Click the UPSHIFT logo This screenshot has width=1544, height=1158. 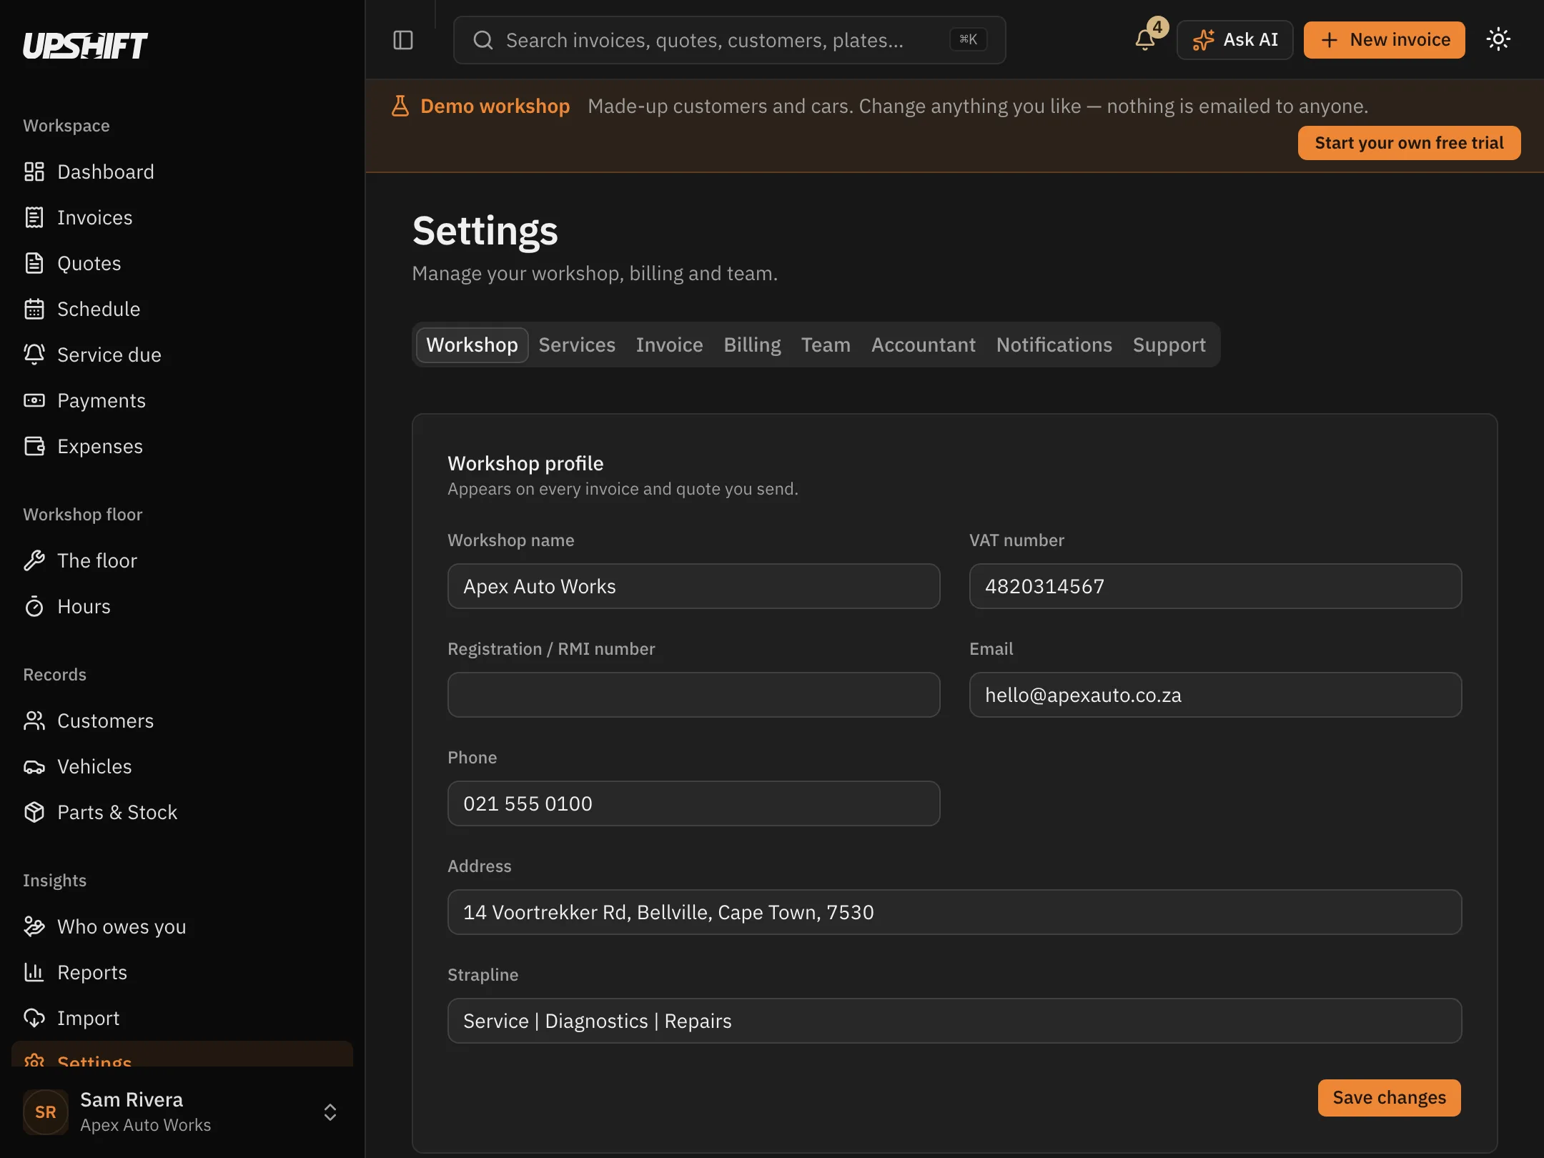pyautogui.click(x=85, y=46)
